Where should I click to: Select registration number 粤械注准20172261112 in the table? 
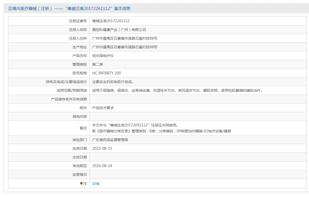coord(111,21)
